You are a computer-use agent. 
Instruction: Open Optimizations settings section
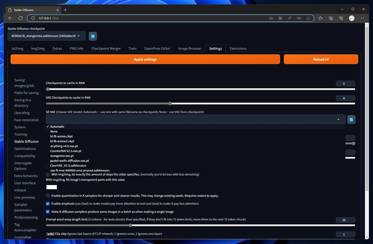pos(25,149)
